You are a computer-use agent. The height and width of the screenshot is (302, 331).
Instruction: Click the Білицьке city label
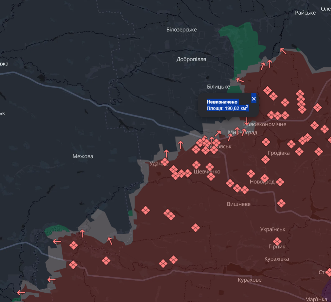tap(218, 87)
